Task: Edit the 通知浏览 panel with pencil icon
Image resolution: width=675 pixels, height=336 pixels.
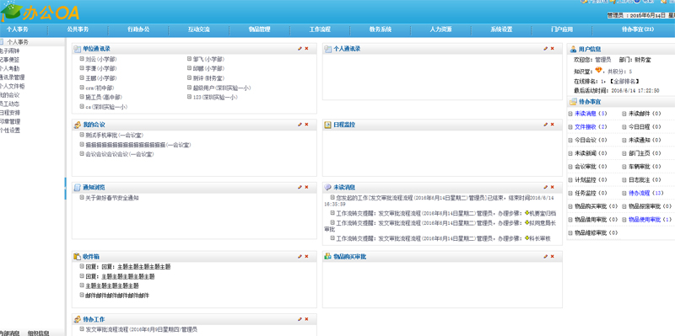Action: pos(300,187)
